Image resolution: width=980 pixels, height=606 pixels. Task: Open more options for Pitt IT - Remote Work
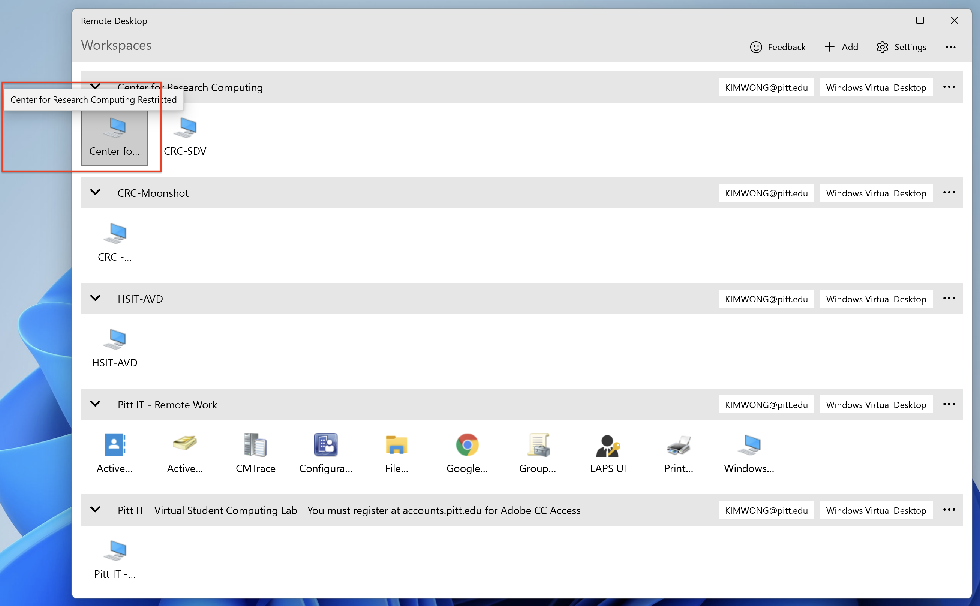coord(949,404)
